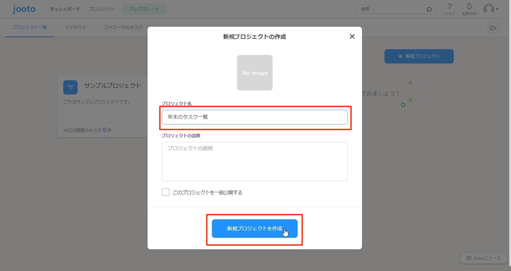Click the 今日が期限のタスク 0 件 text
This screenshot has height=271, width=511.
[x=88, y=130]
